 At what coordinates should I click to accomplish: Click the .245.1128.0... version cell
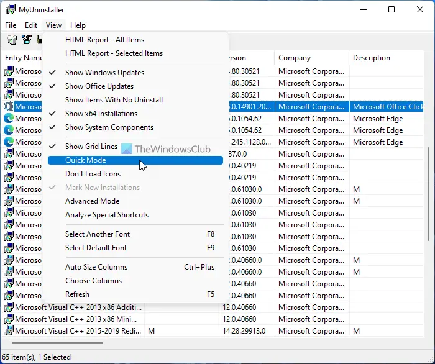pyautogui.click(x=251, y=142)
